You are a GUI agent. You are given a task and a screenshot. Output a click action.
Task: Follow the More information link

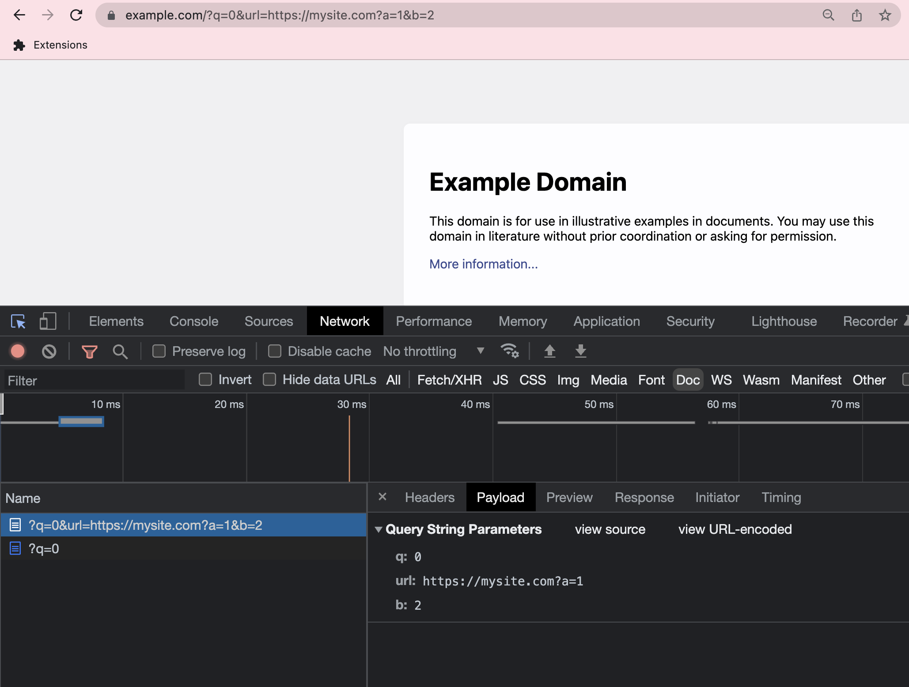click(483, 264)
